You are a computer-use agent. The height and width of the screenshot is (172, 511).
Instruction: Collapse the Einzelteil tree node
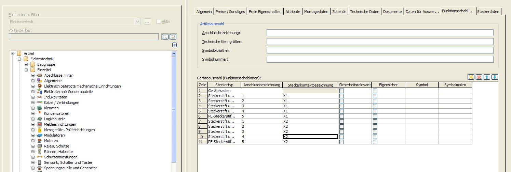click(x=26, y=70)
